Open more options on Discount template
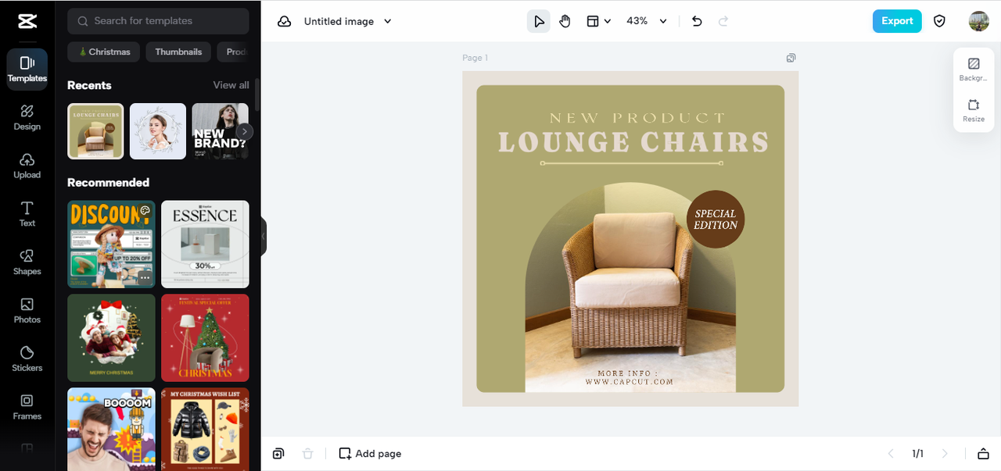The width and height of the screenshot is (1001, 471). (144, 277)
